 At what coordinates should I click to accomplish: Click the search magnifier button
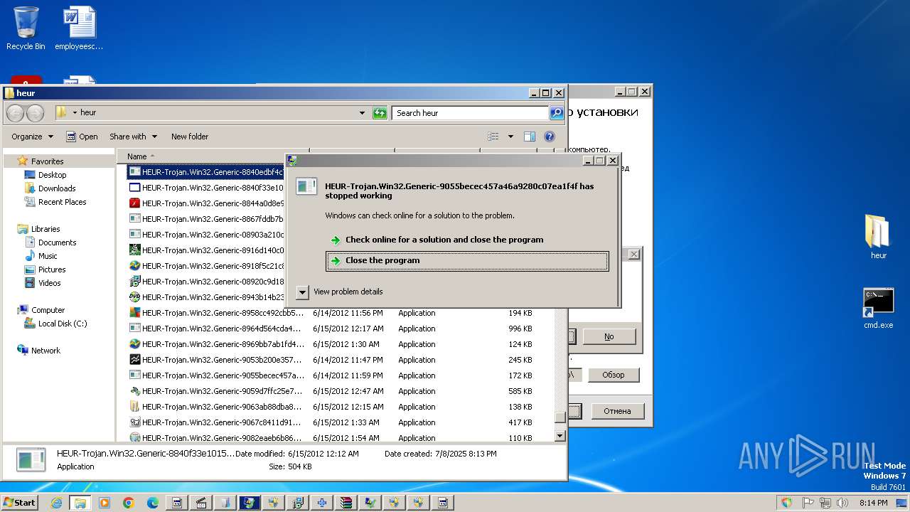click(557, 113)
